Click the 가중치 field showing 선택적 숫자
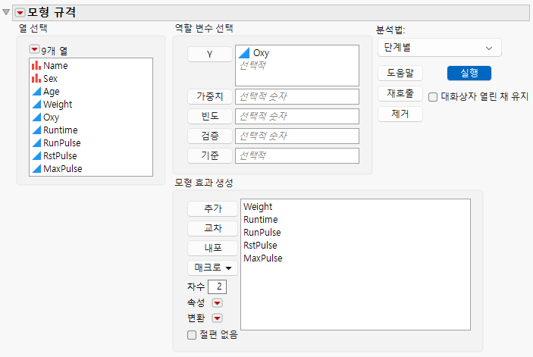This screenshot has width=533, height=357. tap(297, 96)
